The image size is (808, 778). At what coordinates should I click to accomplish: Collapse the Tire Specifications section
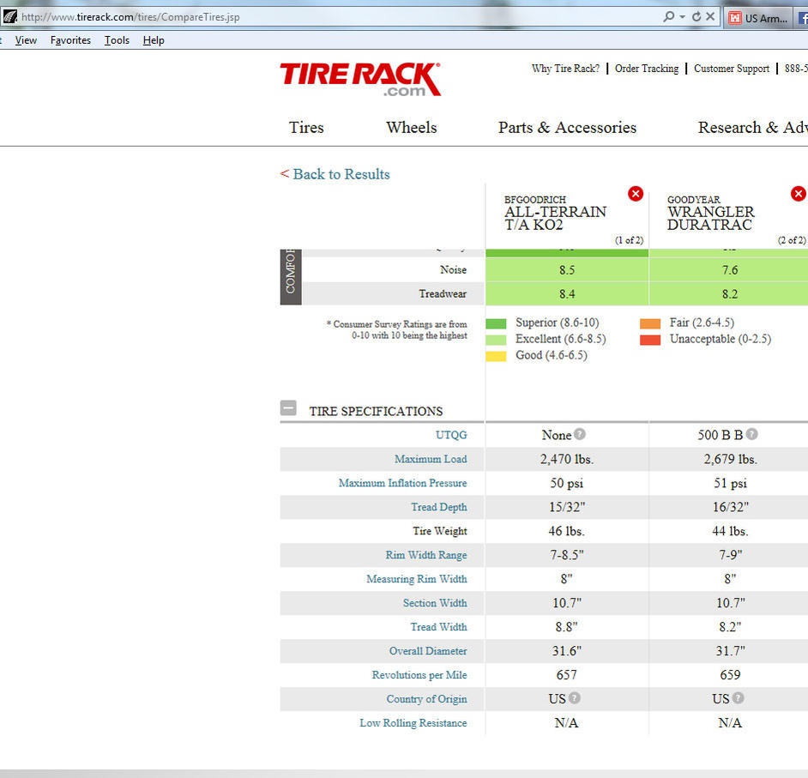click(x=288, y=408)
